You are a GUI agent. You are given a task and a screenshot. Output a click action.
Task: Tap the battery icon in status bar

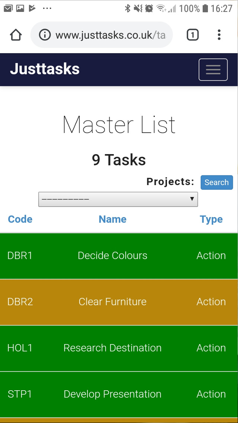[205, 8]
